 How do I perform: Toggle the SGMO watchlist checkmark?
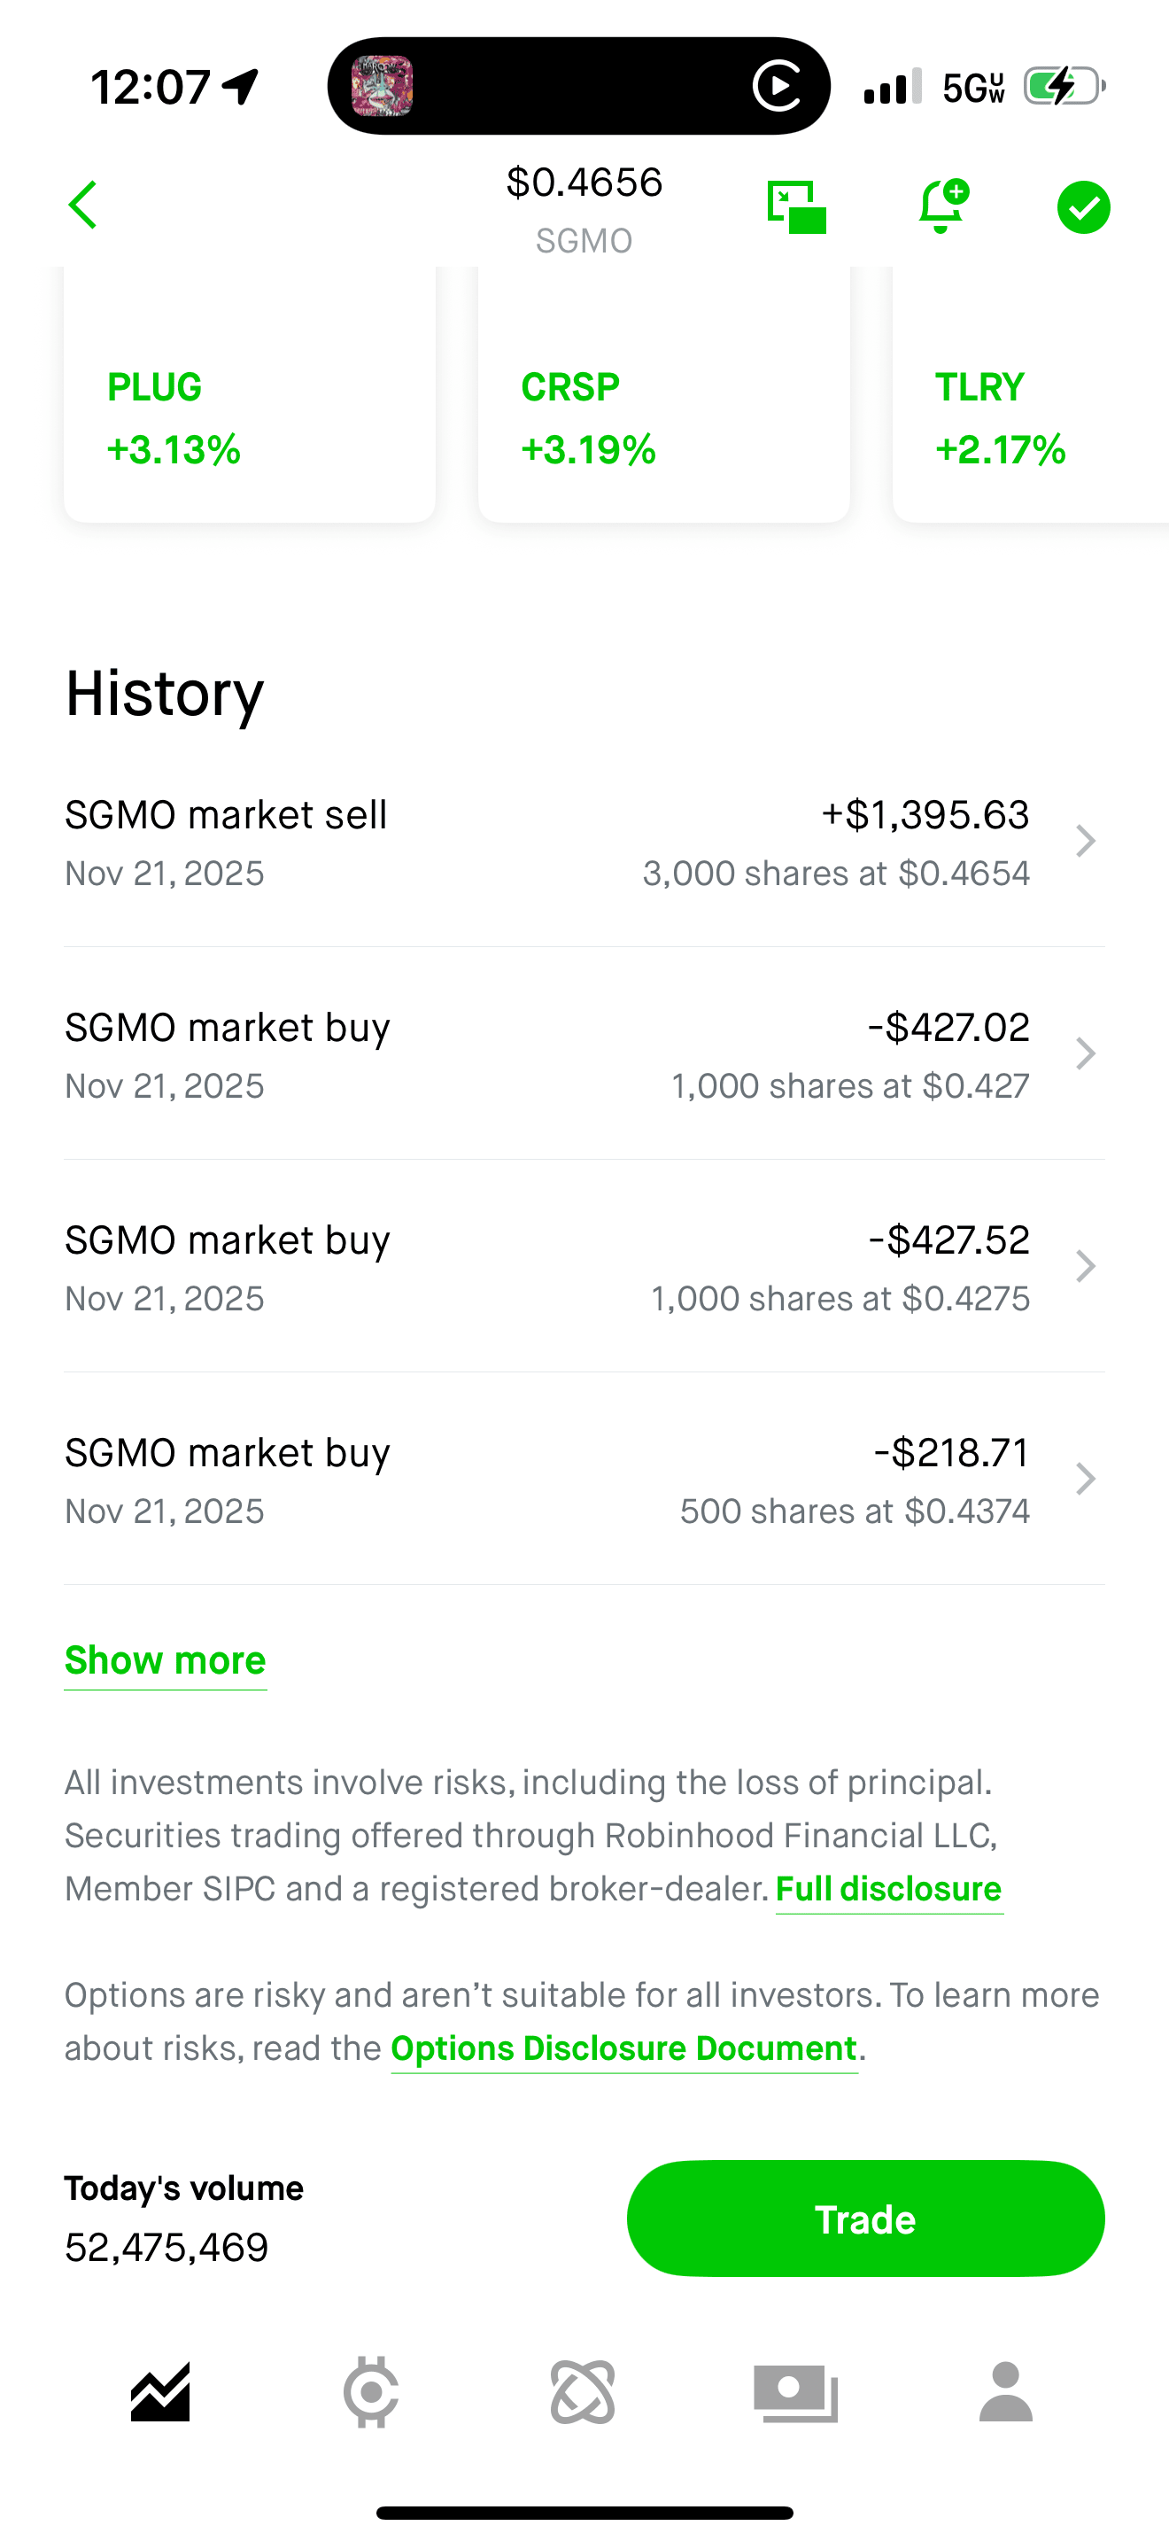1083,207
